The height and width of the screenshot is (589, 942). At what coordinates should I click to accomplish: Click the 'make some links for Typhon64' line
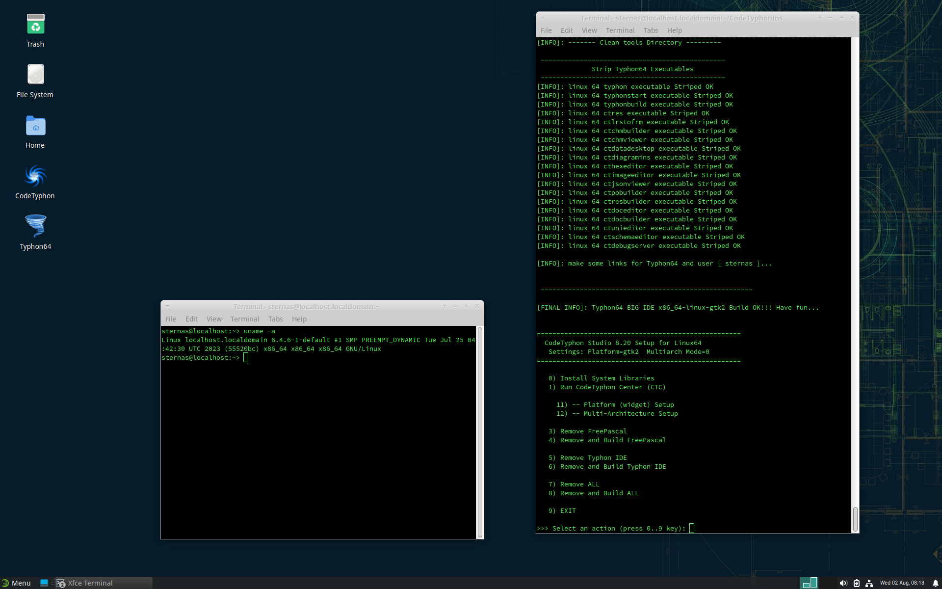click(x=654, y=263)
